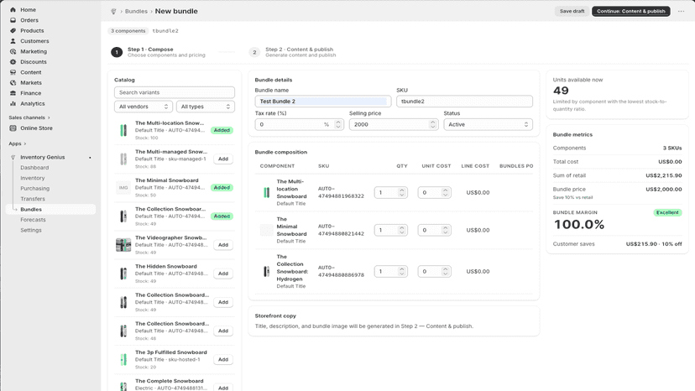Open the All vendors dropdown

(x=144, y=107)
